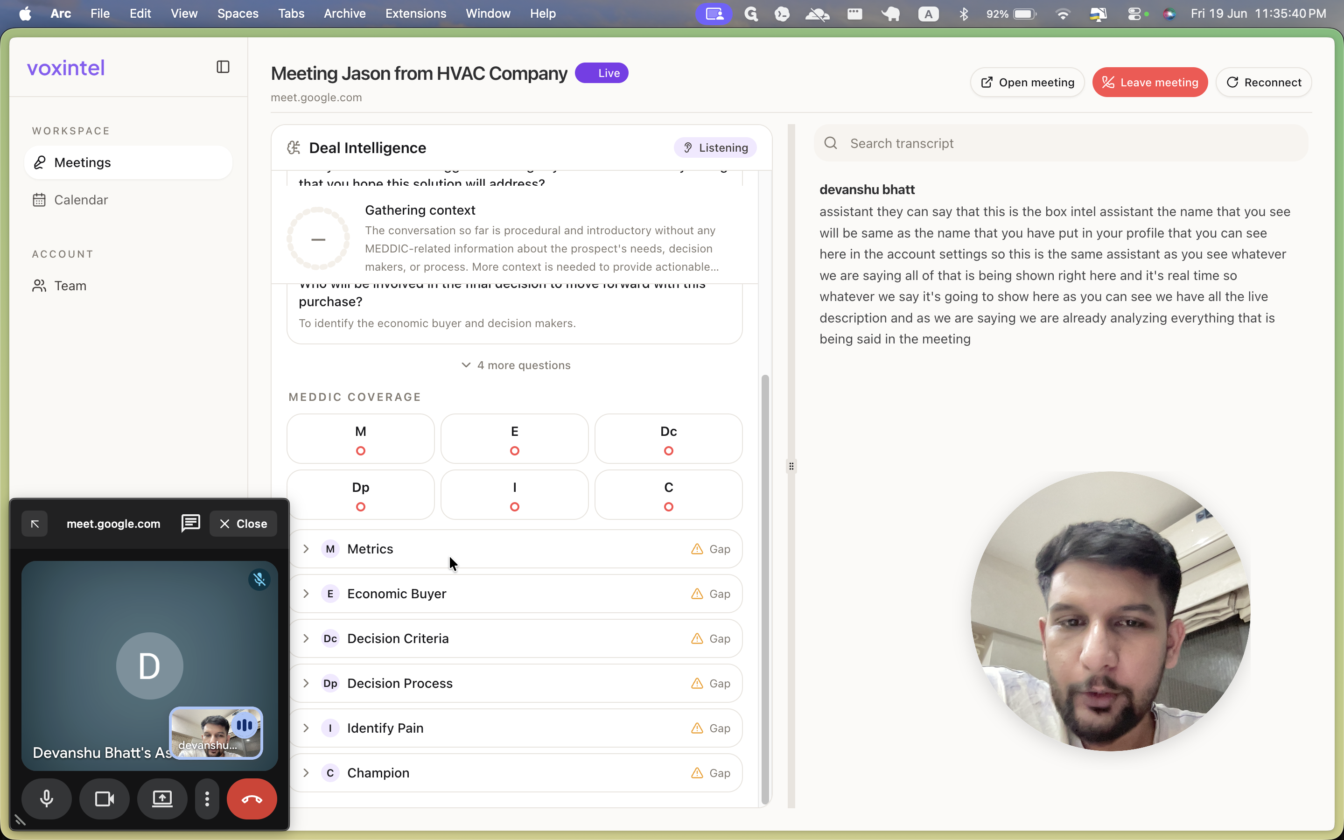Click the input source A icon in menu bar
The image size is (1344, 840).
(x=929, y=14)
